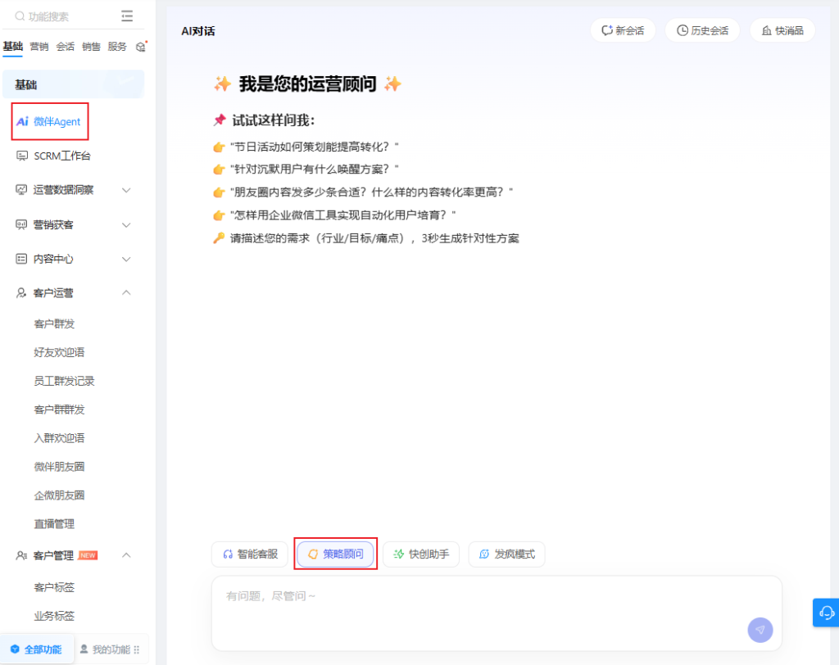Select the 快创助手 mode button

[421, 554]
